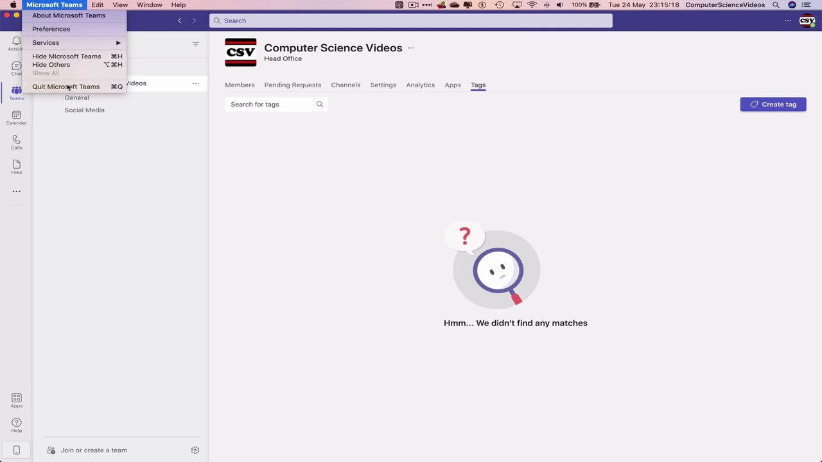Screen dimensions: 822x462
Task: Open Wi-Fi status in menu bar
Action: click(x=532, y=4)
